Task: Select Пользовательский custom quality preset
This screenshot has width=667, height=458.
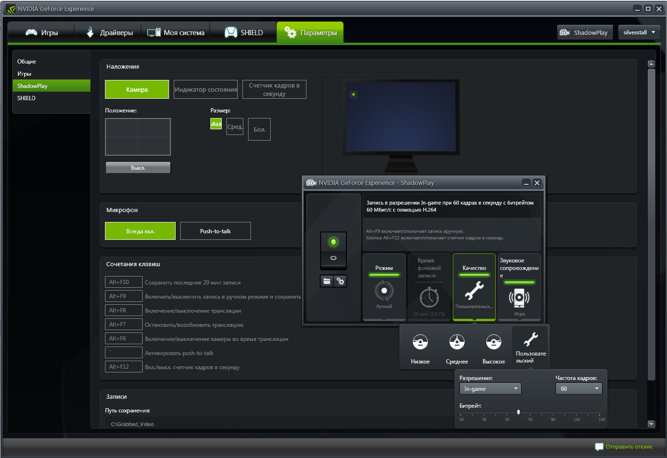Action: (530, 347)
